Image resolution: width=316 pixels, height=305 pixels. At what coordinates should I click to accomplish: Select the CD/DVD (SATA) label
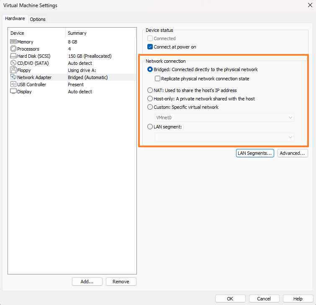pos(33,63)
